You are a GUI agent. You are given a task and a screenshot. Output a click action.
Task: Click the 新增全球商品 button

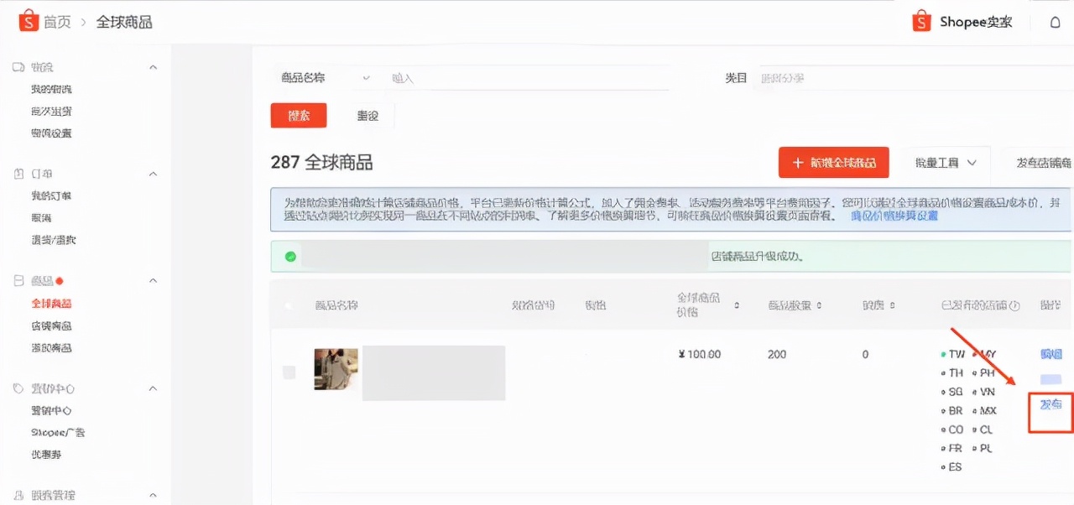click(x=833, y=163)
